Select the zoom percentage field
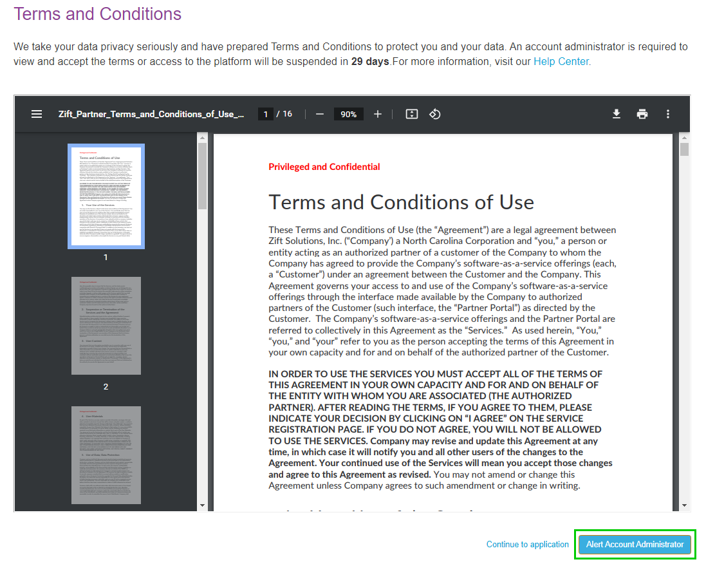 (348, 114)
